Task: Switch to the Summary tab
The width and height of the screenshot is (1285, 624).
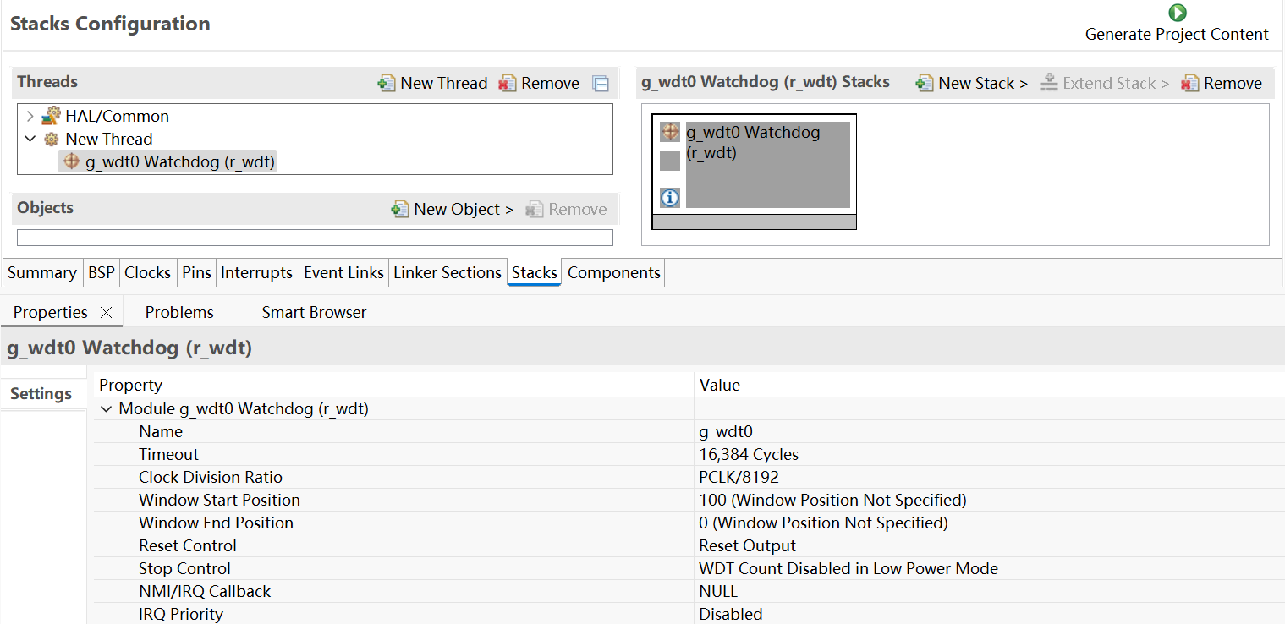Action: tap(41, 273)
